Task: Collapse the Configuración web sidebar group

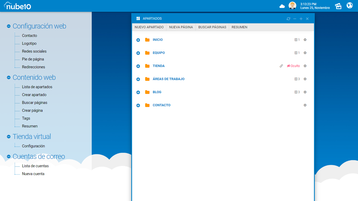Action: coord(9,26)
